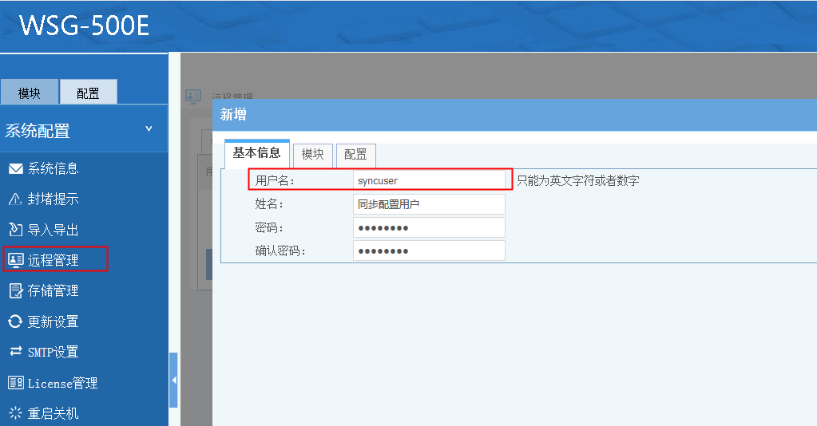
Task: Click the spinner icon beside 重启关机
Action: [15, 413]
